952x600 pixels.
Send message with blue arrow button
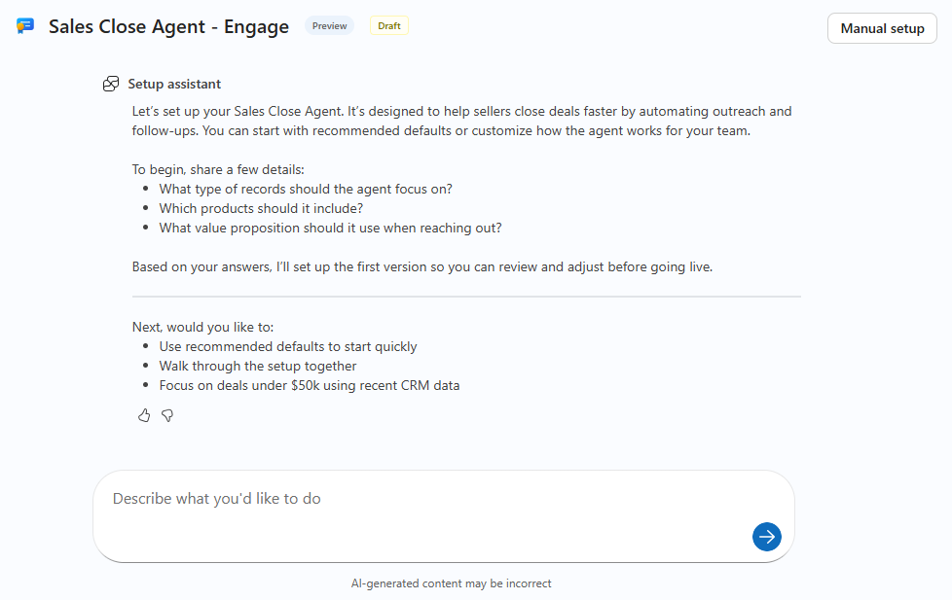tap(767, 536)
